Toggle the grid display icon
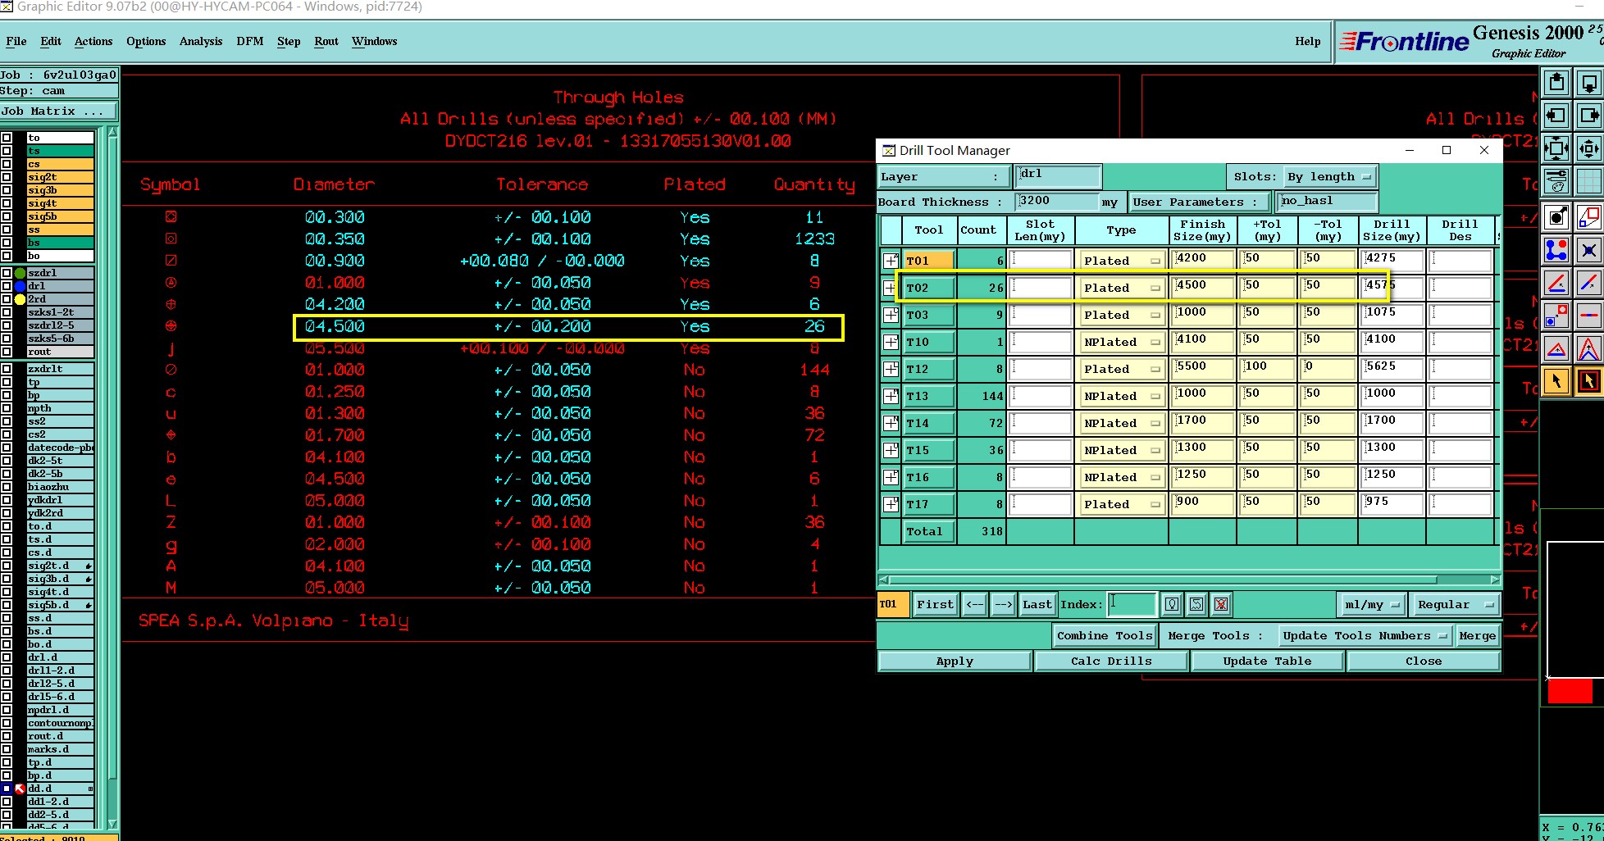1604x841 pixels. pos(1588,181)
